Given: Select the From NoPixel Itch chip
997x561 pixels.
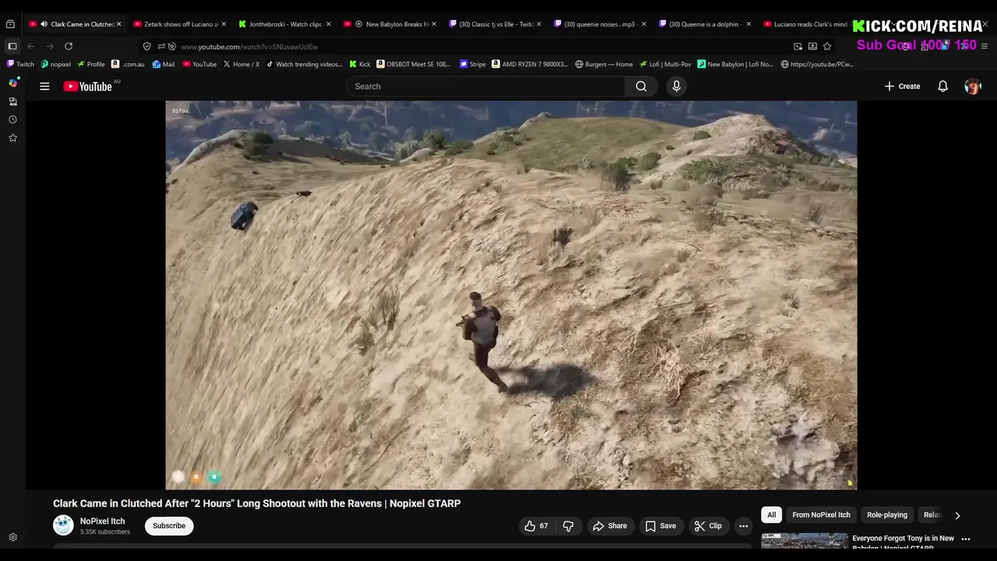Looking at the screenshot, I should 821,515.
